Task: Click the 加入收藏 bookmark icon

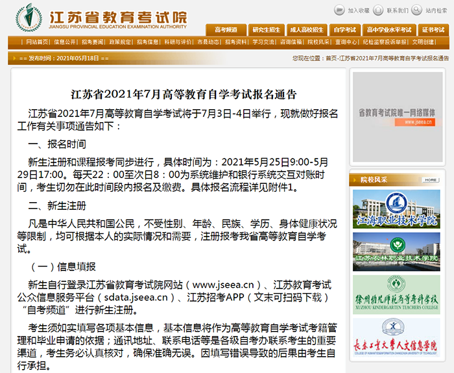Action: (339, 10)
